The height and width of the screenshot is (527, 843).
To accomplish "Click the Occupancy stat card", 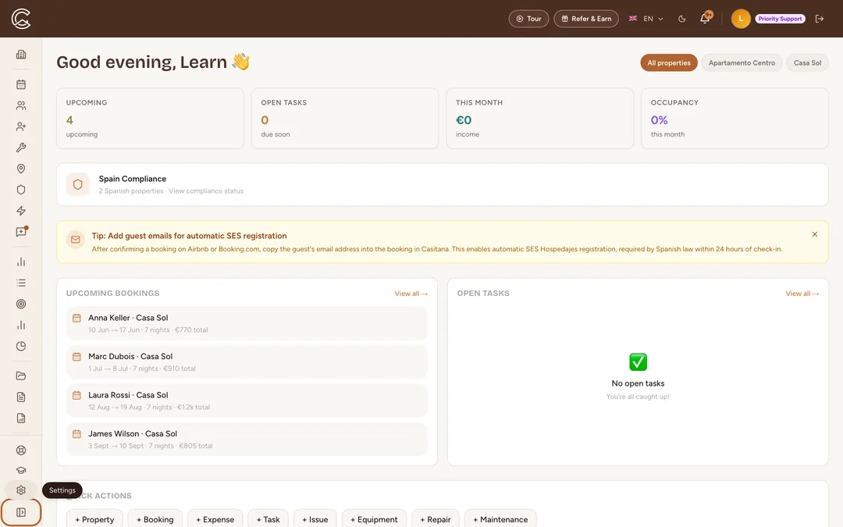I will coord(735,119).
